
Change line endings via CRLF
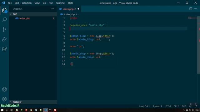(x=176, y=106)
